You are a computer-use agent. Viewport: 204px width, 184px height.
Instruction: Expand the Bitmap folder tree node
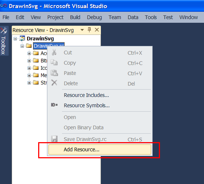pos(29,61)
